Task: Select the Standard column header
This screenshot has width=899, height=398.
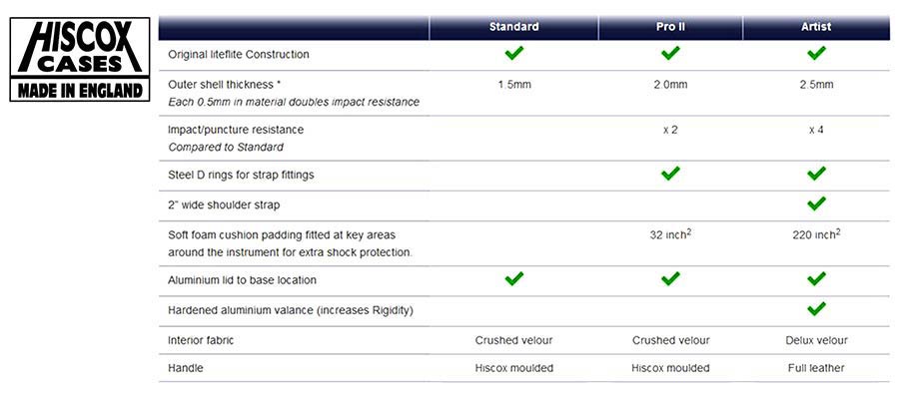Action: [x=513, y=27]
